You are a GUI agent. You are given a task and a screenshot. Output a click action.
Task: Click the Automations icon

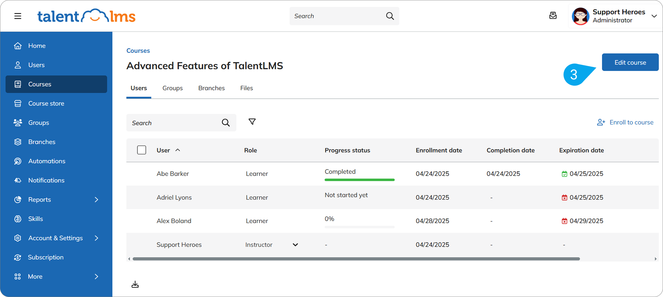[x=18, y=161]
